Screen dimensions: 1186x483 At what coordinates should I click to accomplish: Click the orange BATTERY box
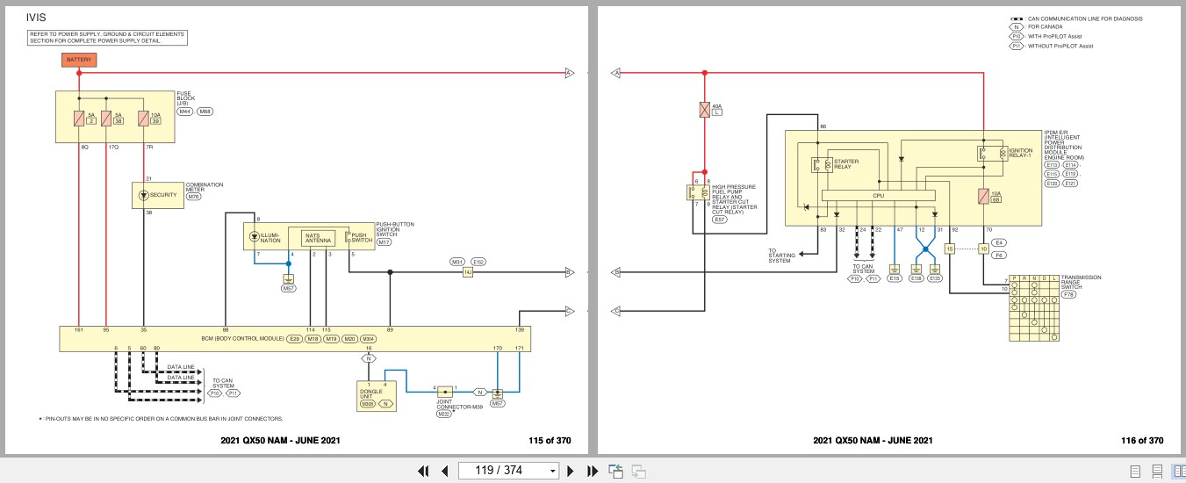(78, 60)
